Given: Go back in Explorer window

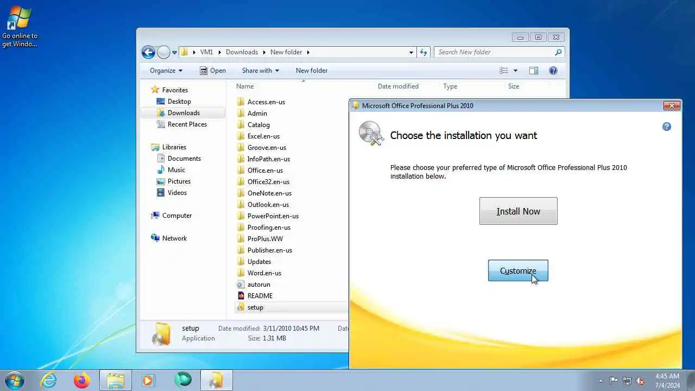Looking at the screenshot, I should click(148, 52).
